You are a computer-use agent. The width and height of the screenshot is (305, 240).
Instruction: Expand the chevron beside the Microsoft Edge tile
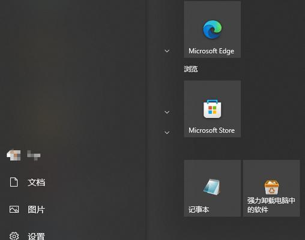pyautogui.click(x=167, y=51)
